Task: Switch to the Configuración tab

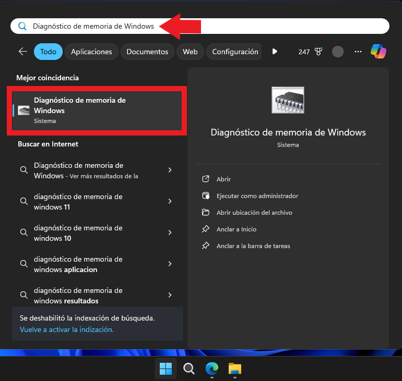Action: click(x=235, y=52)
